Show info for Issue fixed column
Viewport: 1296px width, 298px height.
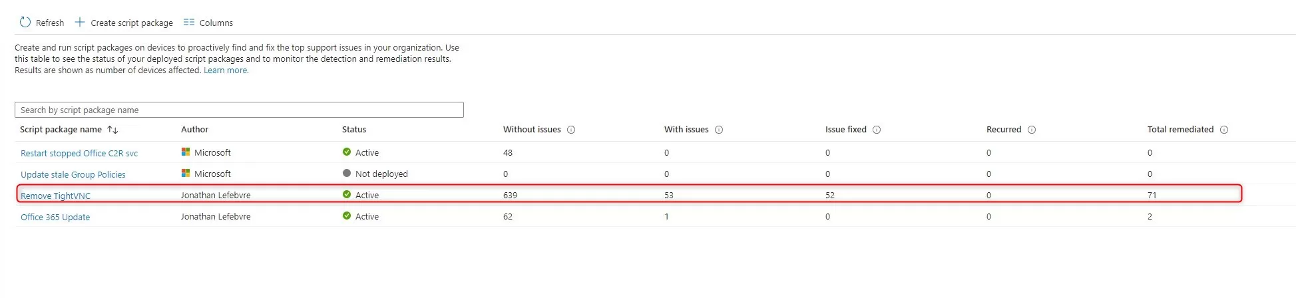tap(877, 130)
